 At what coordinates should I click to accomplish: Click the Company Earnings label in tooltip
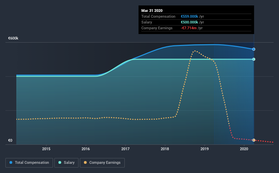[157, 28]
